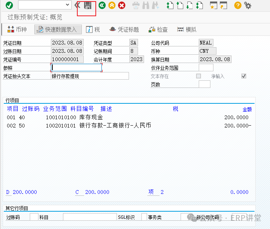This screenshot has height=229, width=270.
Task: Click the 模拟 simulate button
Action: coord(187,29)
